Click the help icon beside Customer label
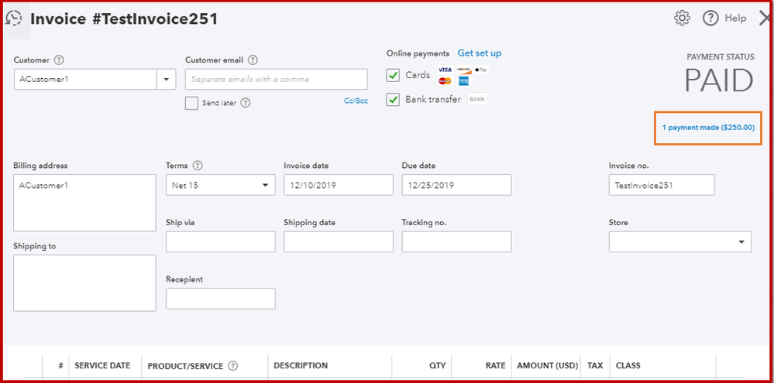The height and width of the screenshot is (383, 774). point(59,60)
